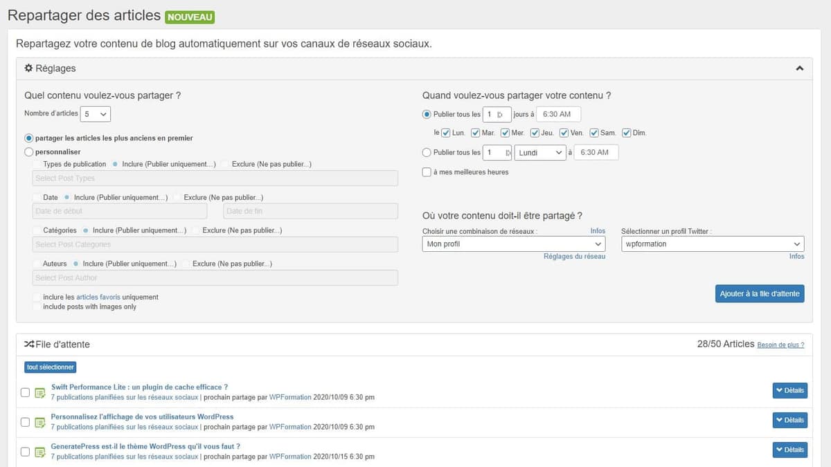Click the "tout sélectionner" button
Image resolution: width=831 pixels, height=467 pixels.
coord(50,367)
